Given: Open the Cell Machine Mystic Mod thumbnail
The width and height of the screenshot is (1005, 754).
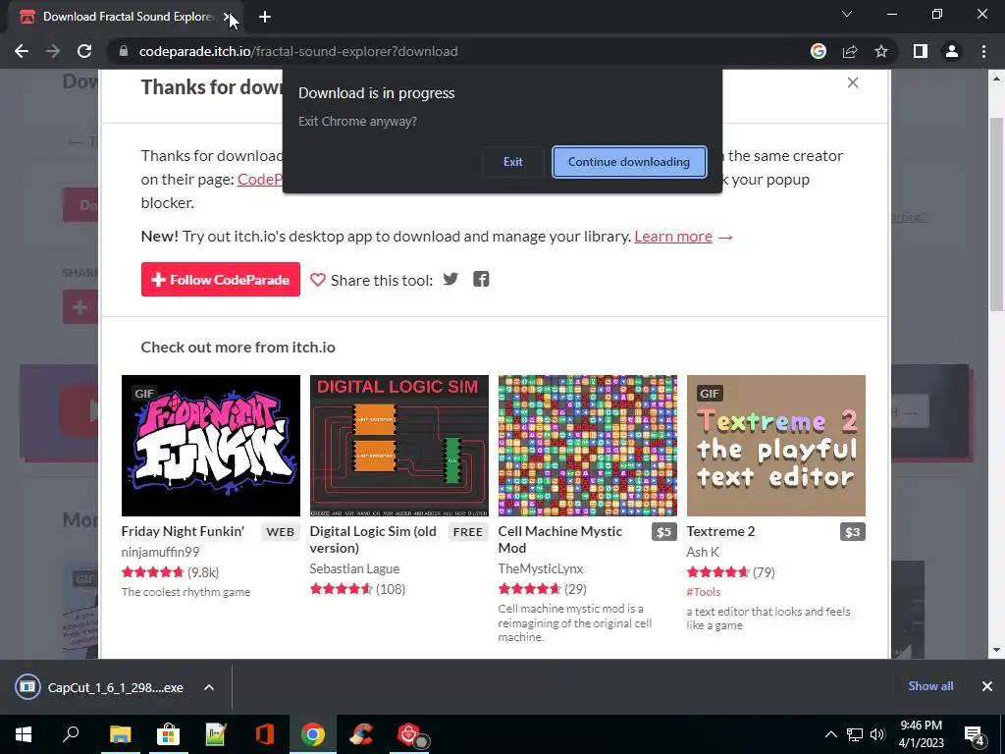Looking at the screenshot, I should [587, 446].
